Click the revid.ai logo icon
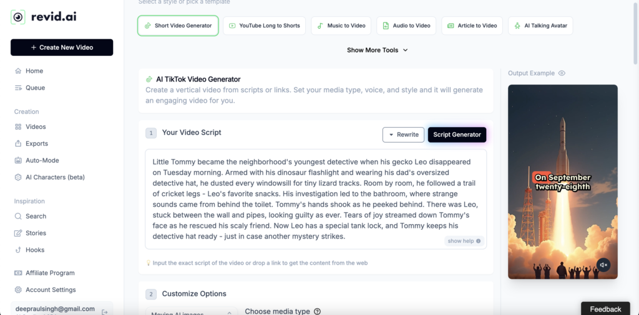Viewport: 639px width, 315px height. pos(18,17)
